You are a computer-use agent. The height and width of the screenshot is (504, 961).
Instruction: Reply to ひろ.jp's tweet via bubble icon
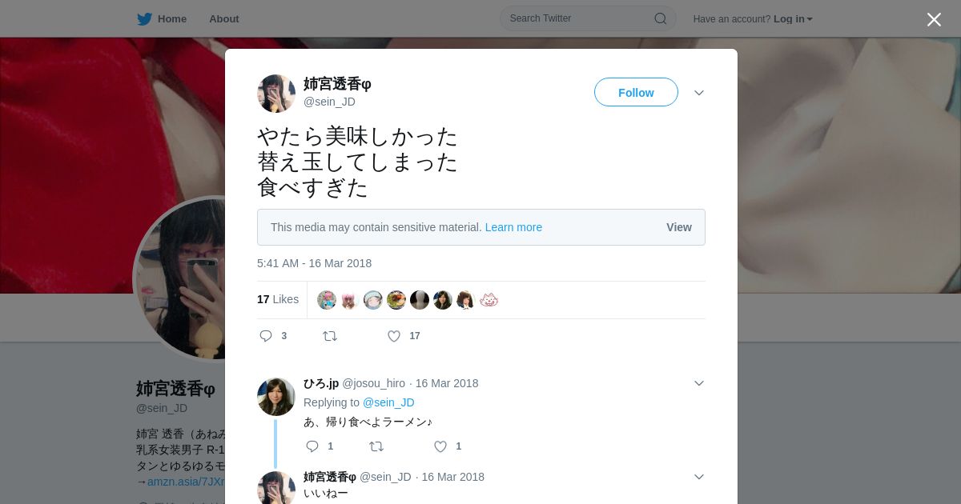pos(312,446)
